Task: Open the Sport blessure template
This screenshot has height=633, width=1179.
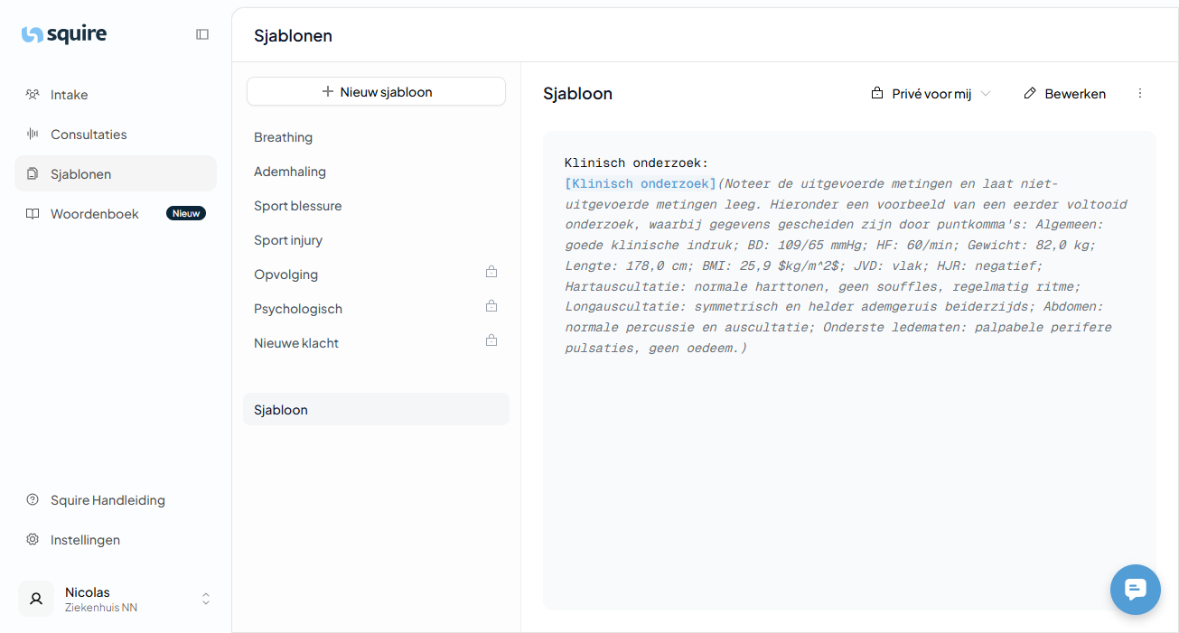Action: pos(376,206)
